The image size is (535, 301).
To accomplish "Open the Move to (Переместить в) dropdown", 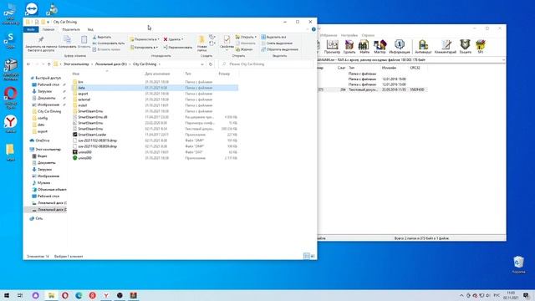I will point(144,39).
